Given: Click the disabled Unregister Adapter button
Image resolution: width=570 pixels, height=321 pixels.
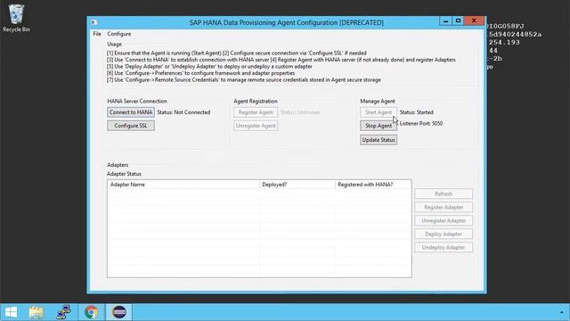Looking at the screenshot, I should [x=444, y=220].
